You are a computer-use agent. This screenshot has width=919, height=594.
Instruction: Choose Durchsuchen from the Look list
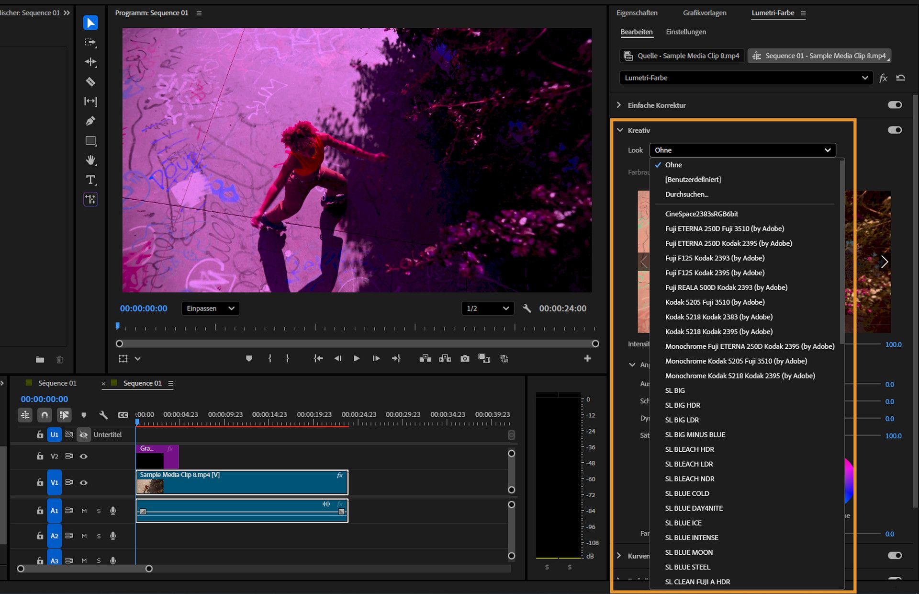[x=687, y=194]
